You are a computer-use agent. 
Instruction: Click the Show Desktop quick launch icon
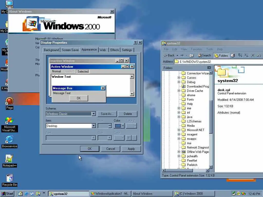pos(21,194)
